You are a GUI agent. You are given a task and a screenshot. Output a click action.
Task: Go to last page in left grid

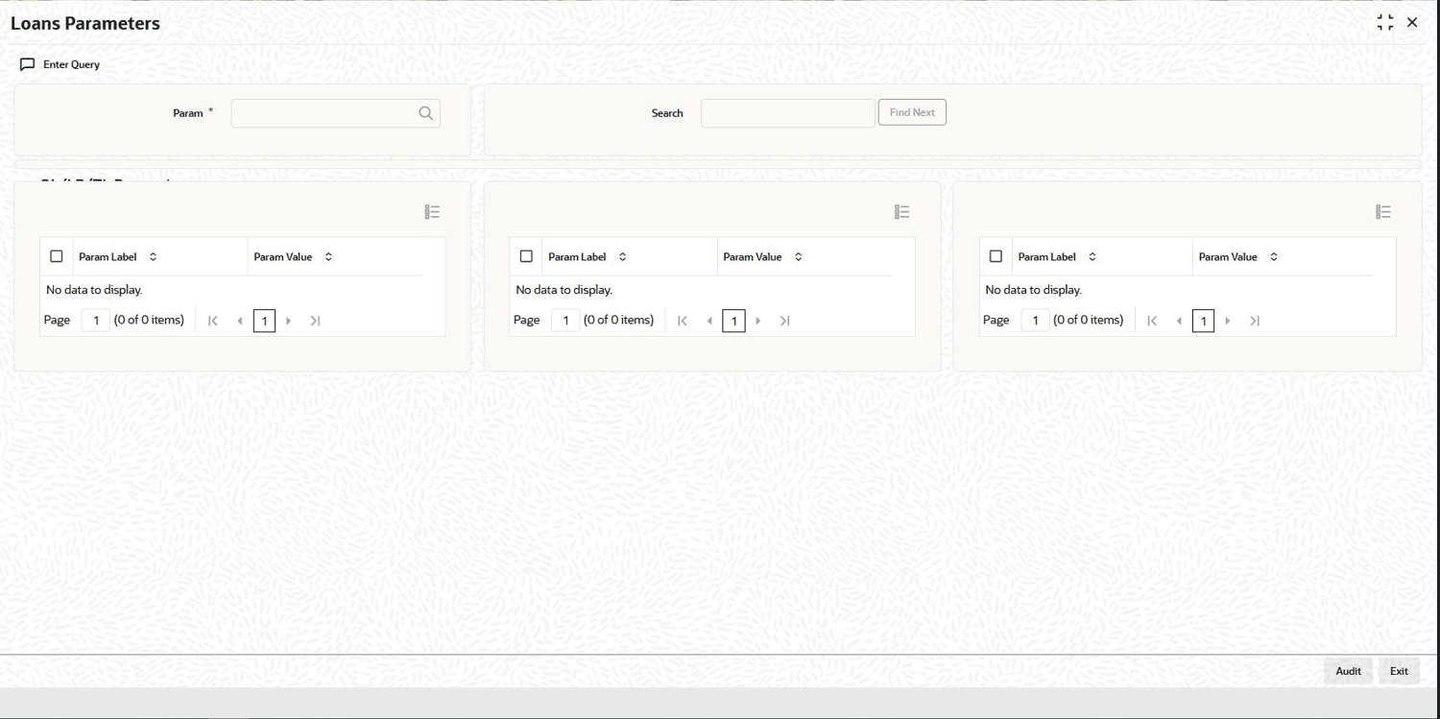click(315, 321)
